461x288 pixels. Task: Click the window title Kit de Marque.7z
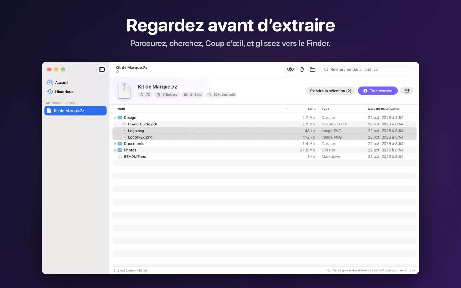click(x=131, y=68)
